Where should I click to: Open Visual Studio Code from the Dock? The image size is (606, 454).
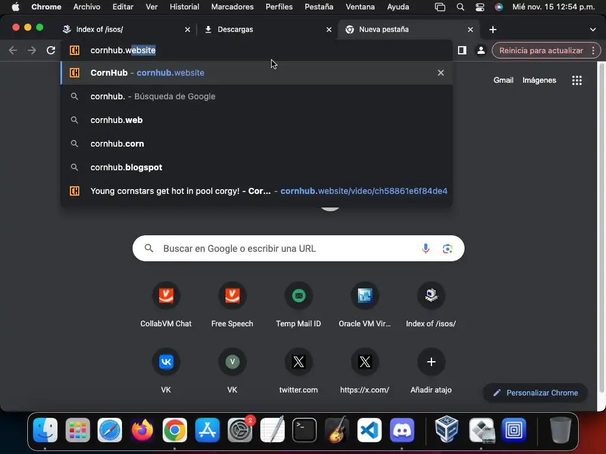tap(369, 430)
